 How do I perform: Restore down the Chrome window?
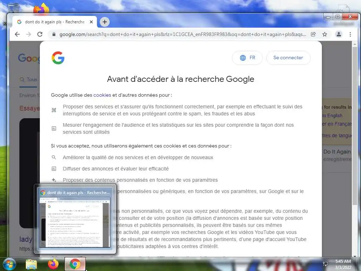point(338,17)
